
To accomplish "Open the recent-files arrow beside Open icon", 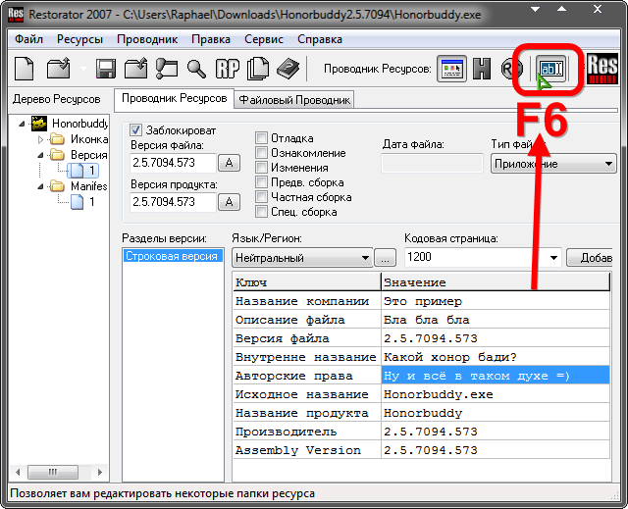I will pos(83,69).
